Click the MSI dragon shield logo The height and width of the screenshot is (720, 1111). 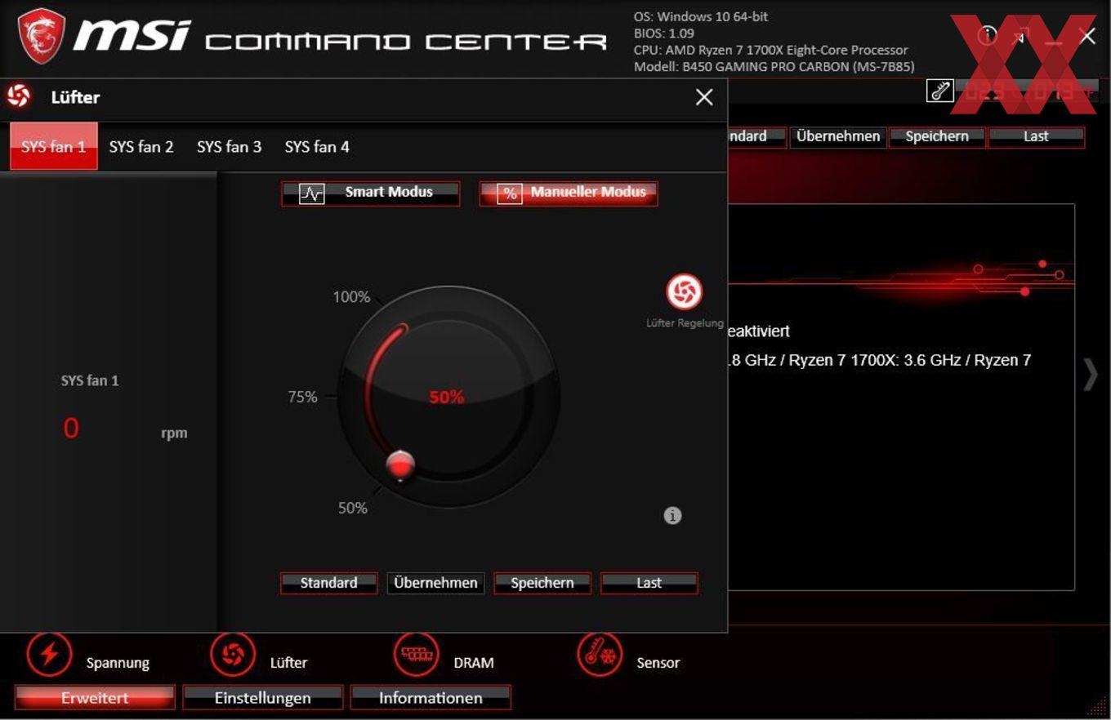(x=42, y=38)
